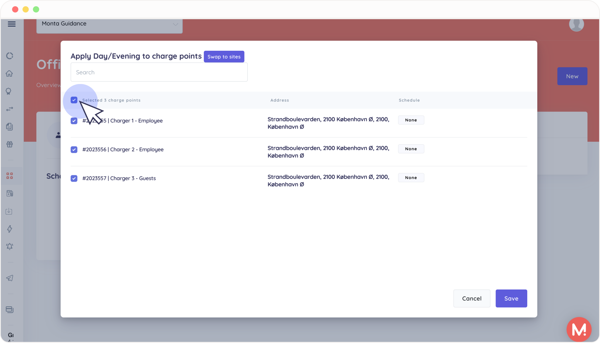Viewport: 600px width, 343px height.
Task: Click the lightning bolt sidebar icon
Action: pos(9,229)
